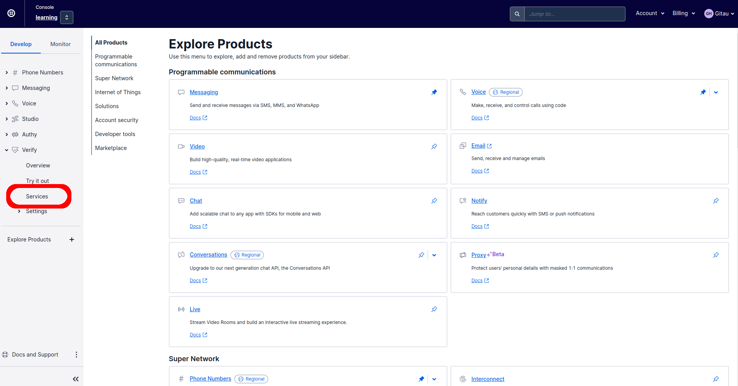738x386 pixels.
Task: Collapse the sidebar with double-chevron icon
Action: click(x=76, y=379)
